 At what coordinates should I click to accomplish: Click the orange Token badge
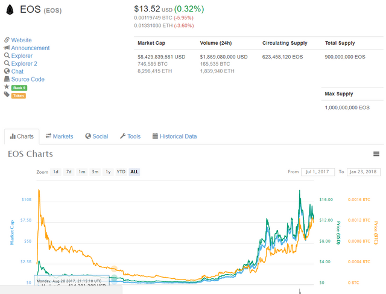[x=19, y=95]
